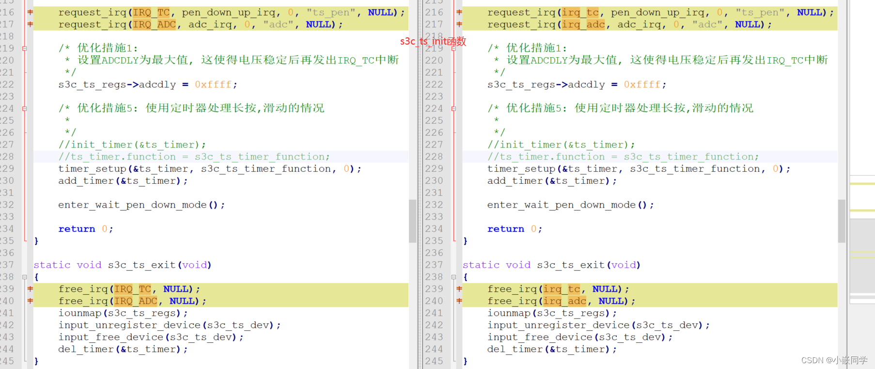Click 'static void s3c_ts_exit(void)' in left pane
875x369 pixels.
123,265
